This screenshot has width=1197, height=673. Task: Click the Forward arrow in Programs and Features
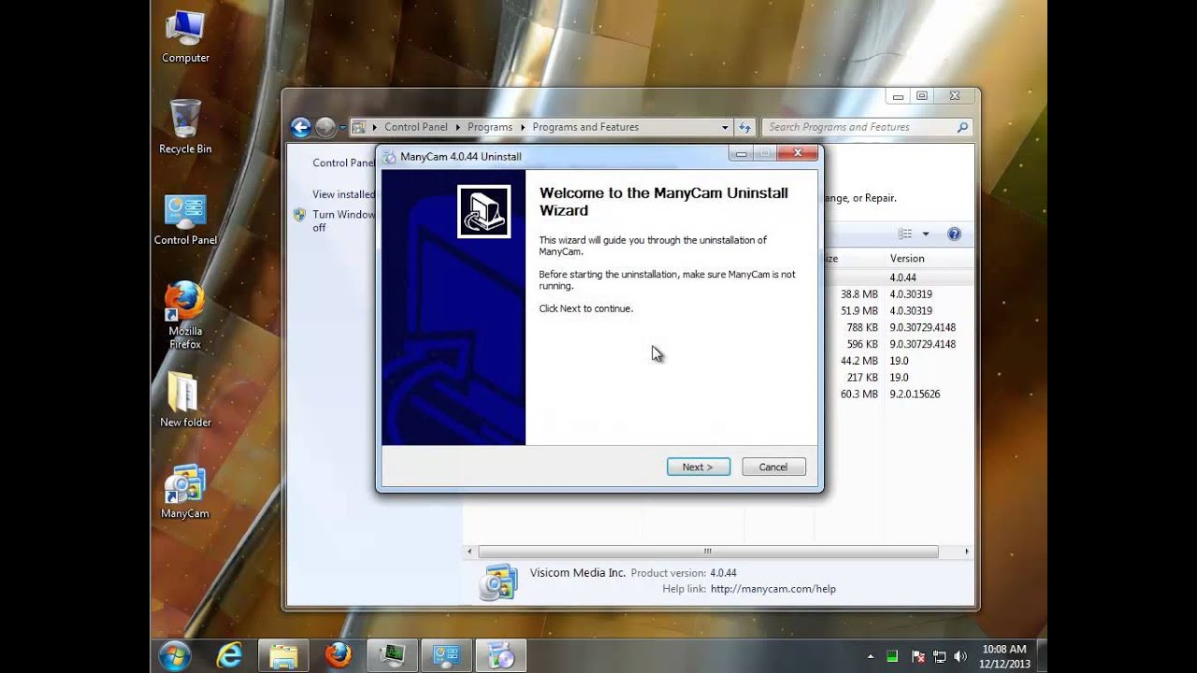pos(325,127)
